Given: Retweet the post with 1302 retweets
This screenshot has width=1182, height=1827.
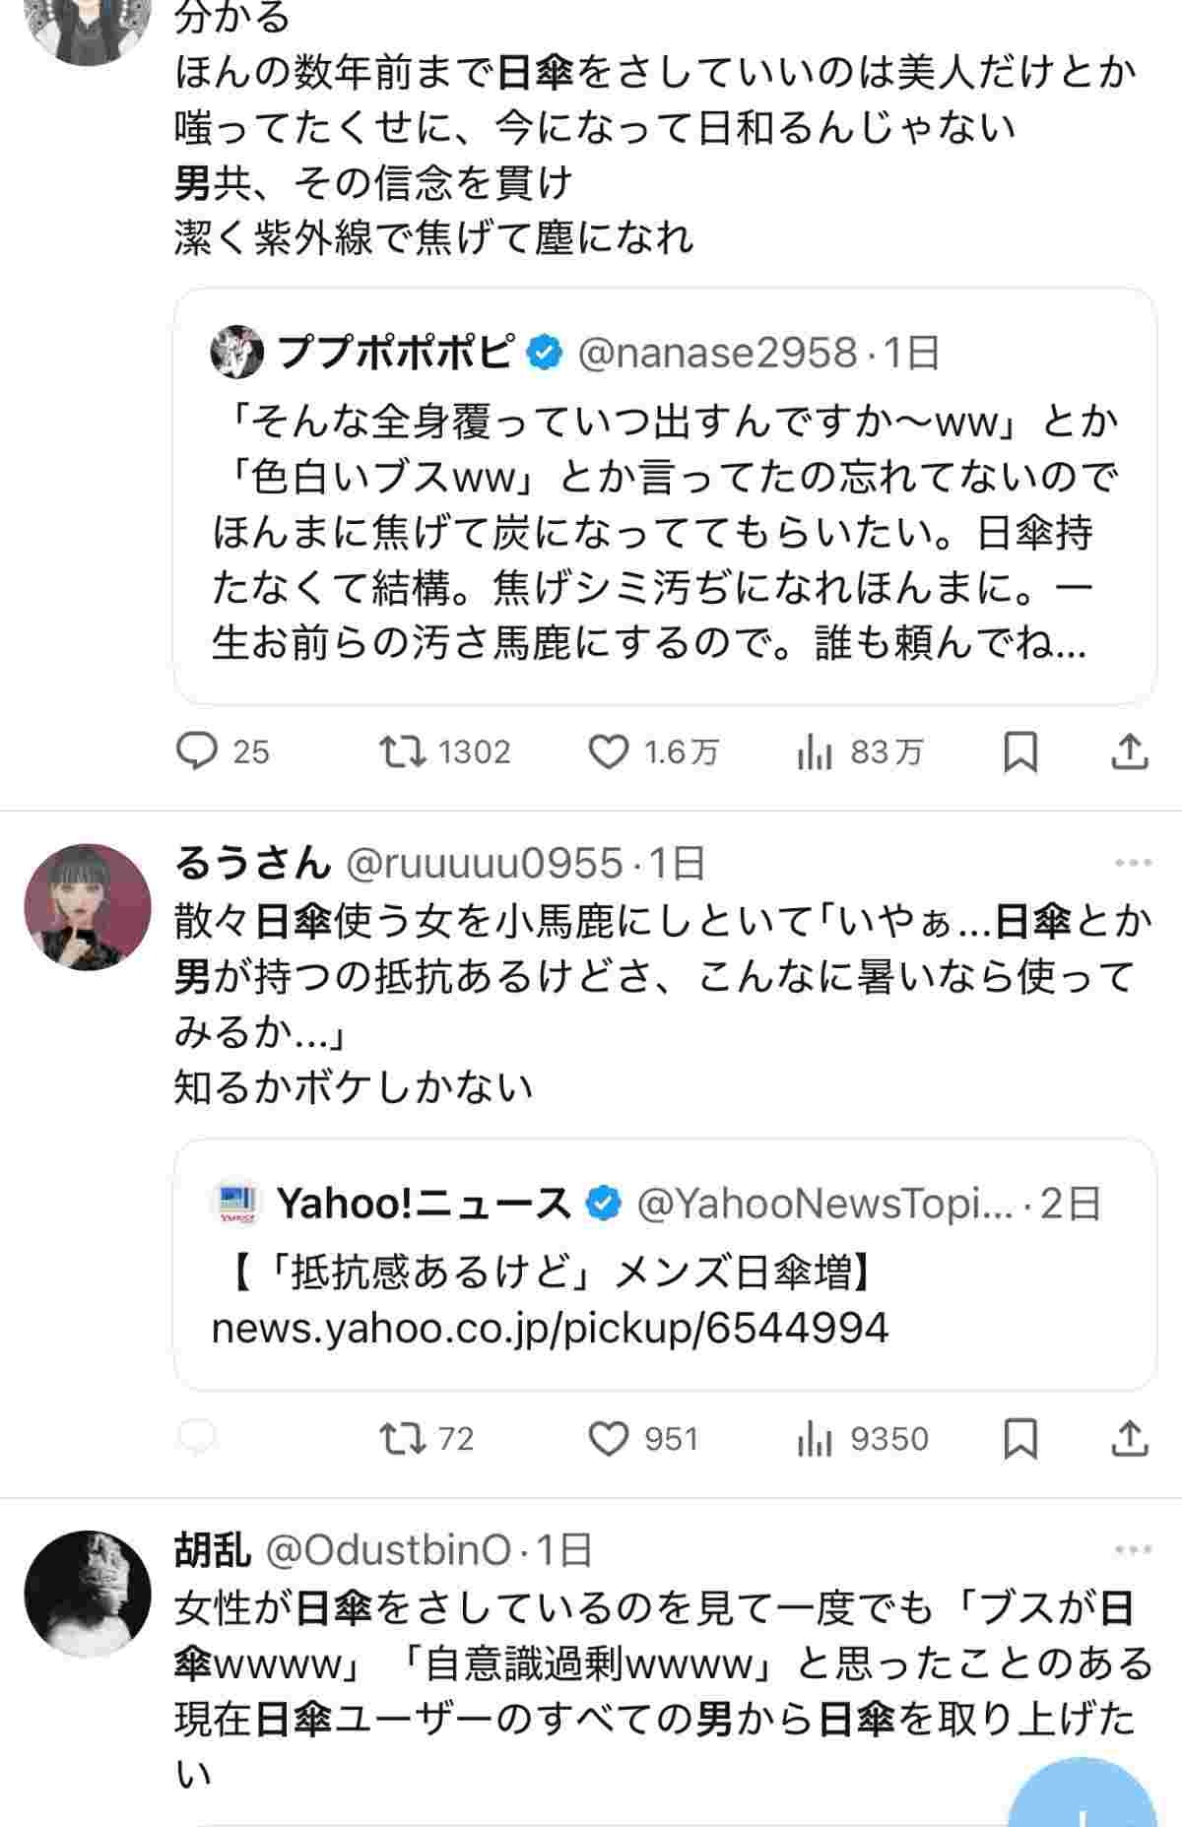Looking at the screenshot, I should pyautogui.click(x=403, y=752).
